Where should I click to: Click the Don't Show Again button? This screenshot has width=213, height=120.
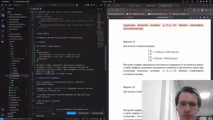pos(98,113)
